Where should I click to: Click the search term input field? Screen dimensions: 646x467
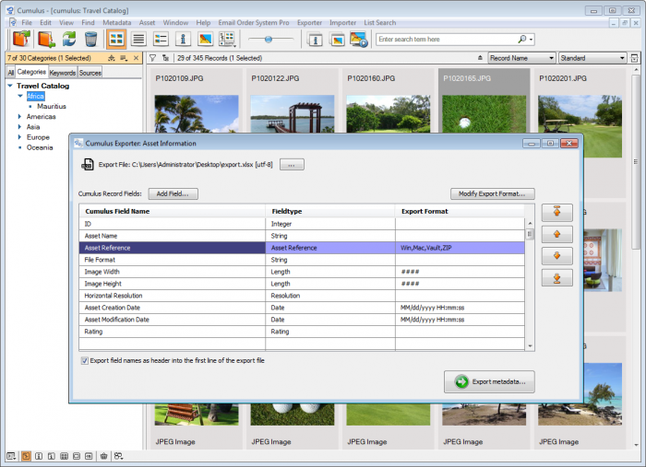445,40
